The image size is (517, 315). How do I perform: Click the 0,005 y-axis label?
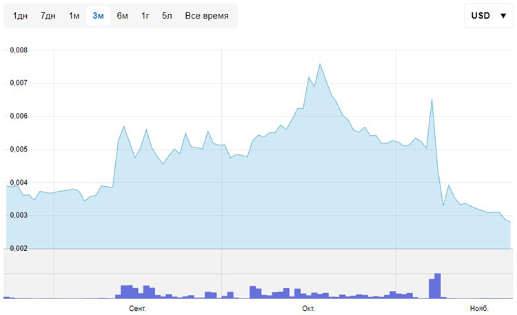tap(19, 150)
